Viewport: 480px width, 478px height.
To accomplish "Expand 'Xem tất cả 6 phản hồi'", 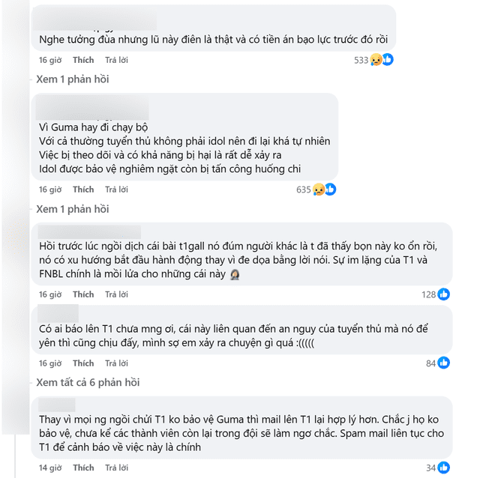I will click(88, 383).
